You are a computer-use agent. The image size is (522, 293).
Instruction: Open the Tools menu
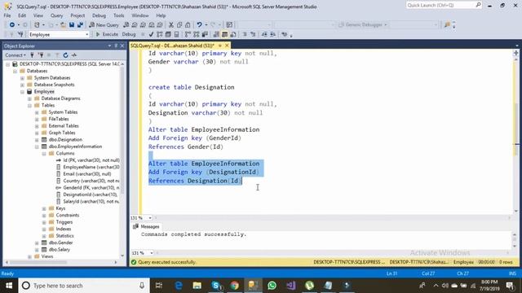pyautogui.click(x=119, y=15)
